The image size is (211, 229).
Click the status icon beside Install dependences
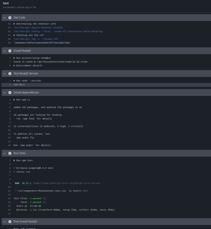(x=10, y=92)
